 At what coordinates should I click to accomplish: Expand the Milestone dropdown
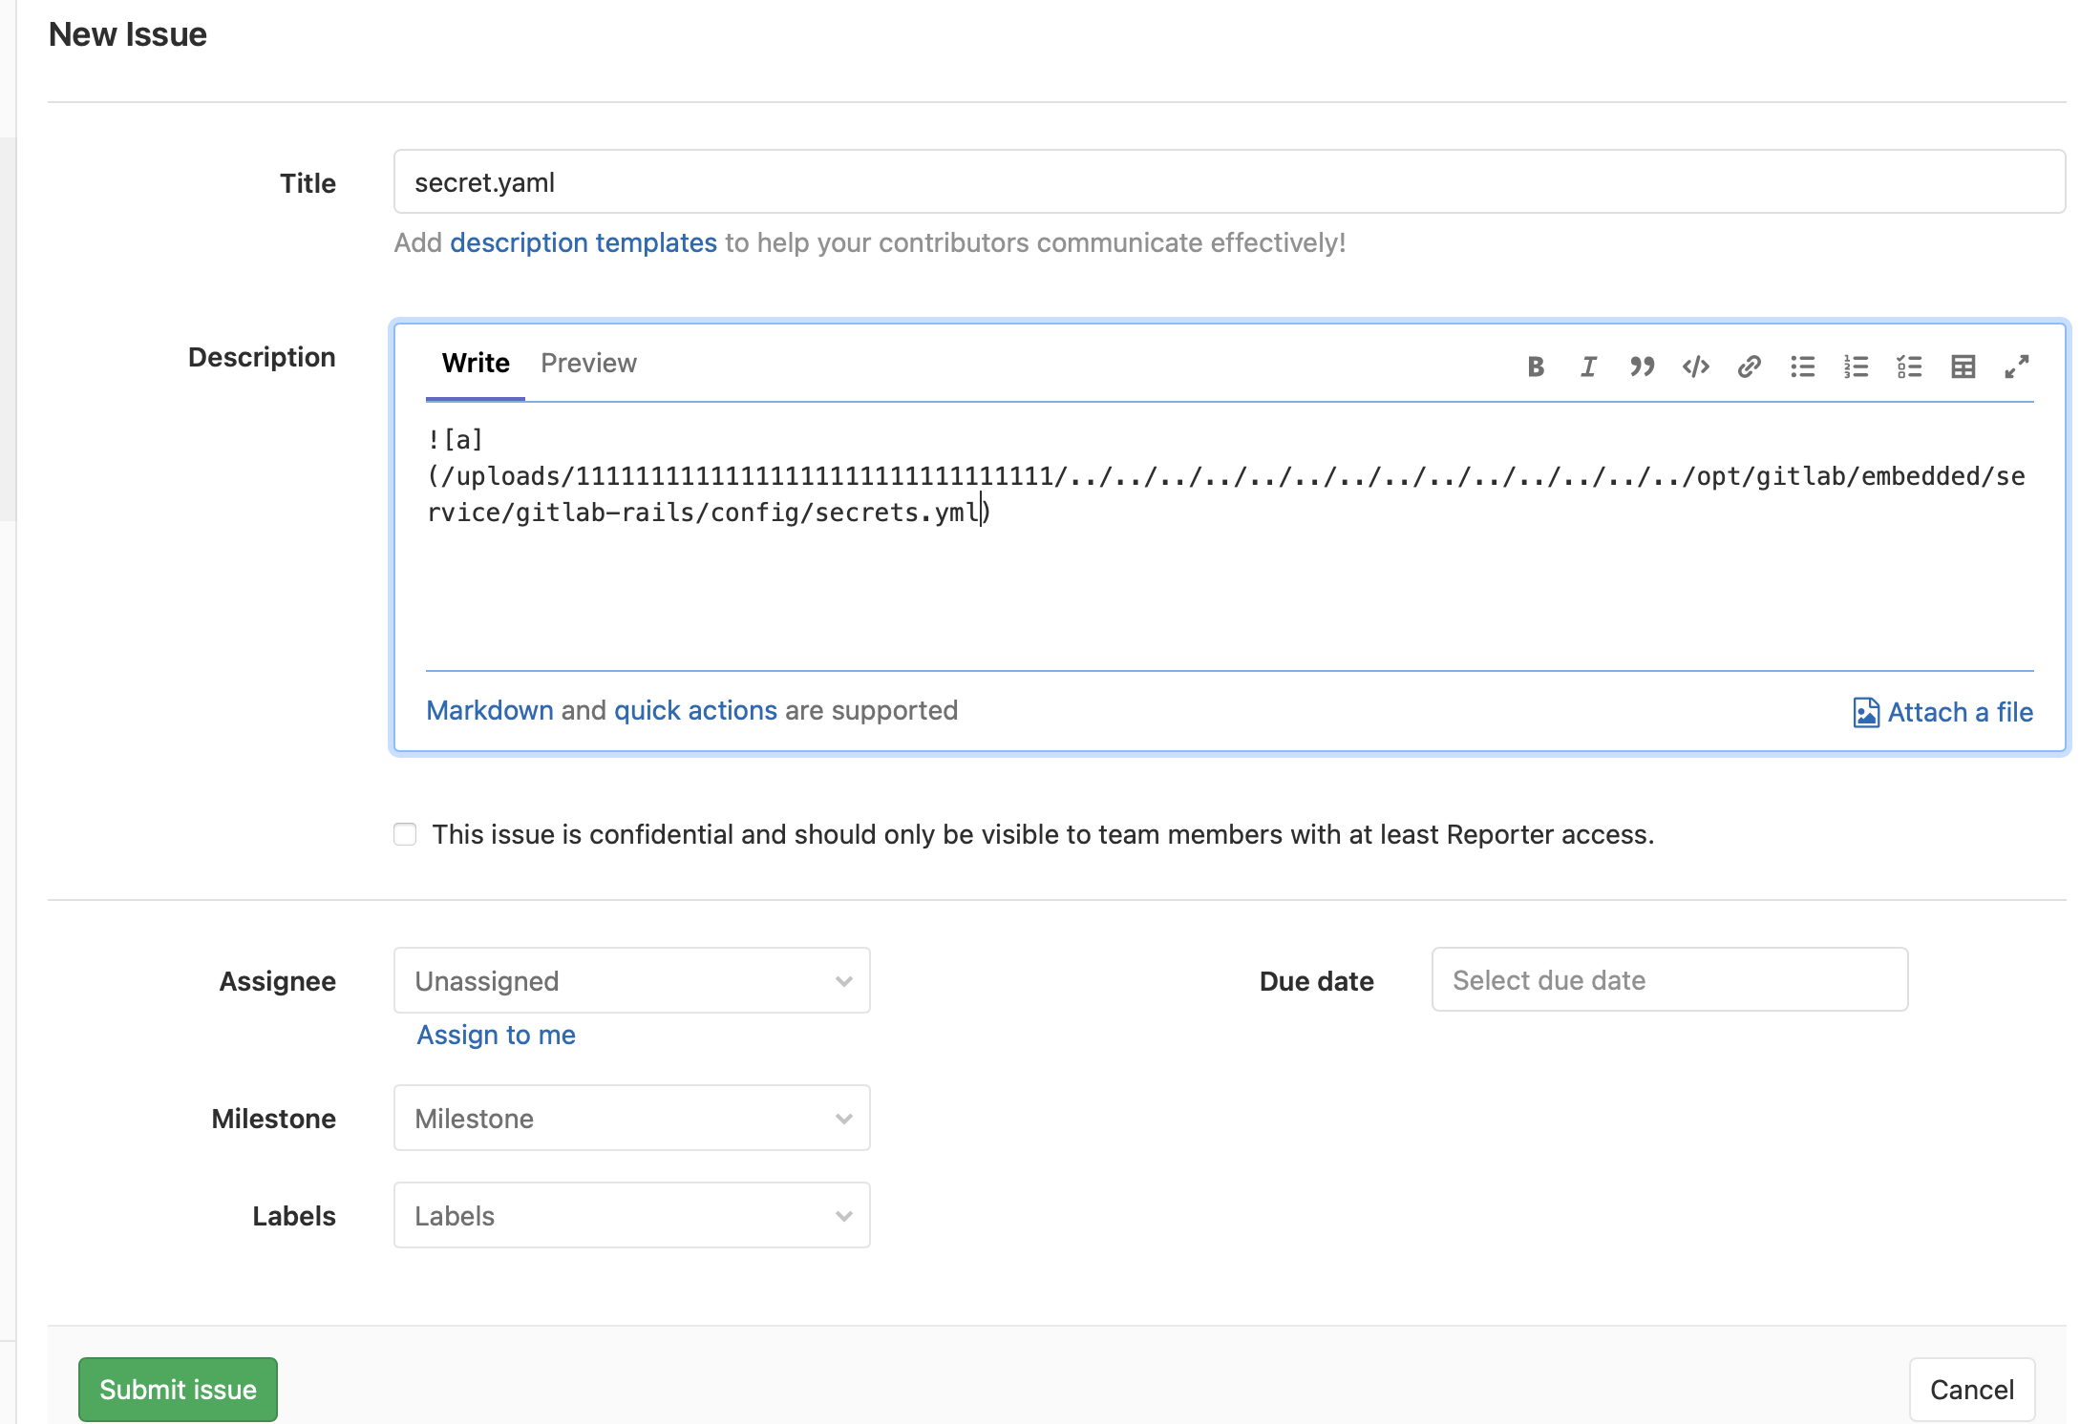[631, 1118]
